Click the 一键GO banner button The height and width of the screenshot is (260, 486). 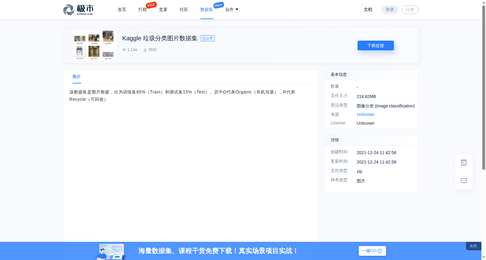pos(372,251)
